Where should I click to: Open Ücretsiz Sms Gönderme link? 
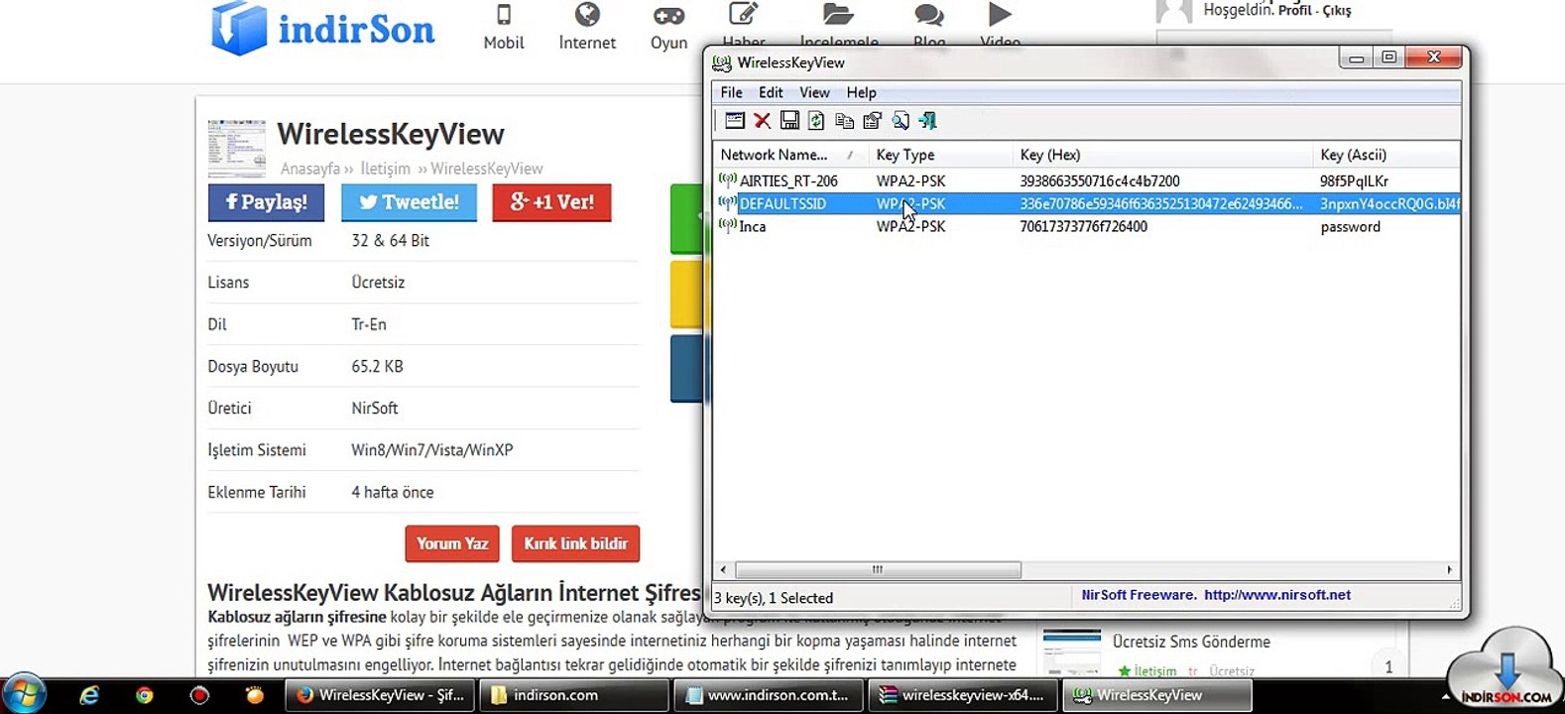(x=1191, y=642)
